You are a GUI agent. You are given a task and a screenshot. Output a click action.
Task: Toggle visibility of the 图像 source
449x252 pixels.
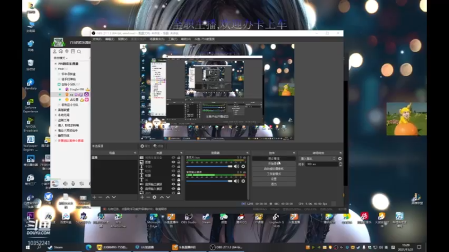(173, 162)
